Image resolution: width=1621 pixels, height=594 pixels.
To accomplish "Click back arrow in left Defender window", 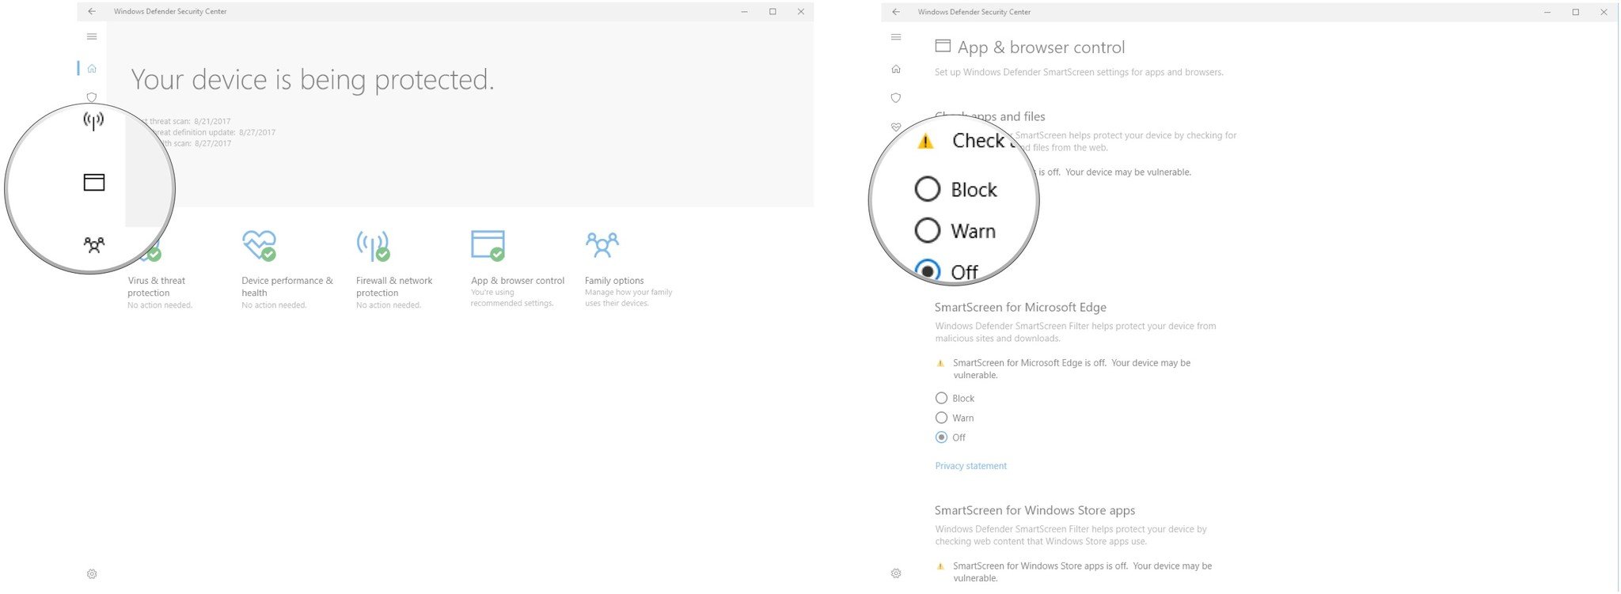I will coord(92,12).
